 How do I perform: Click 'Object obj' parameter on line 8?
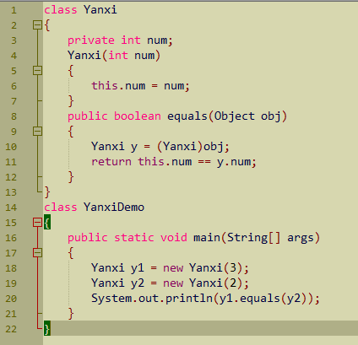pyautogui.click(x=247, y=116)
